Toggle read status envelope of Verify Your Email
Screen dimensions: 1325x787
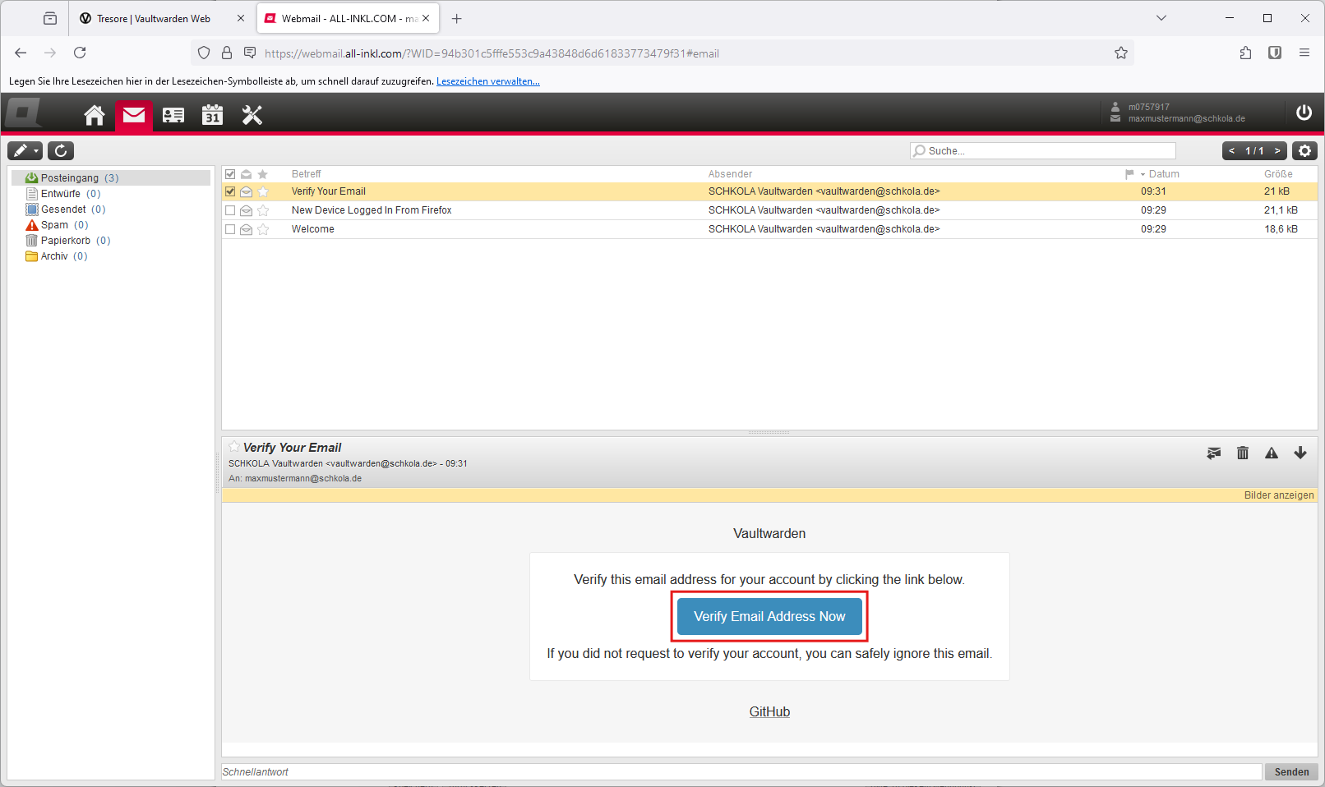[246, 191]
